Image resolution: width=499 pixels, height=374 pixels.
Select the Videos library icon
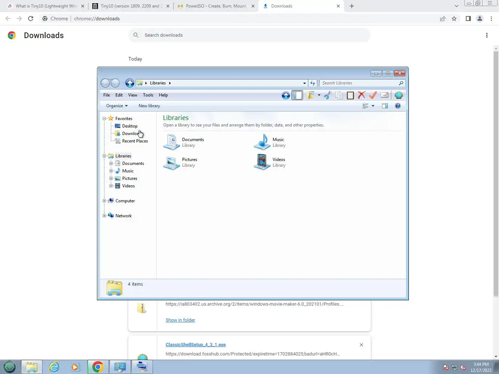coord(262,162)
